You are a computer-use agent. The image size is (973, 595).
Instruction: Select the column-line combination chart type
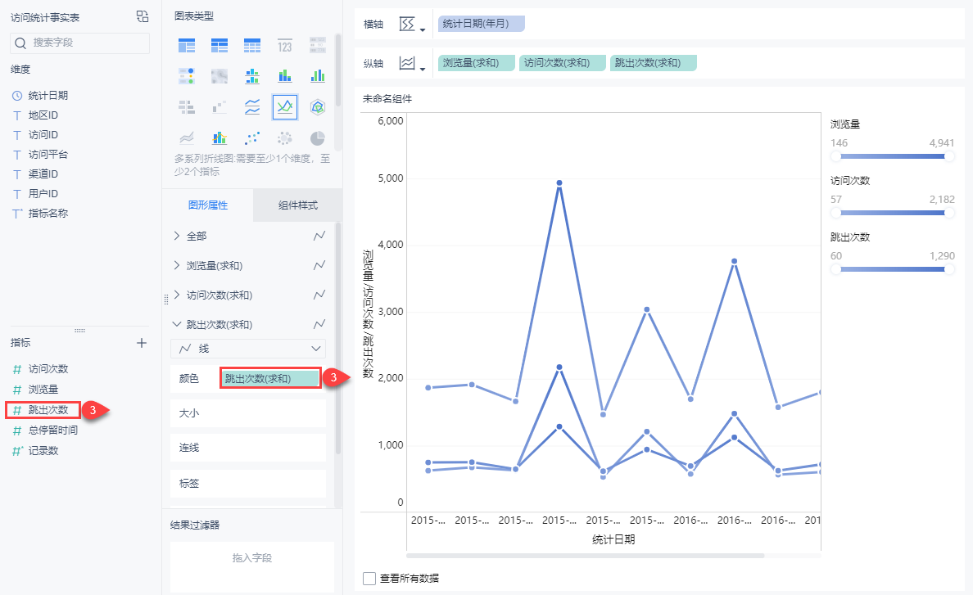tap(219, 137)
